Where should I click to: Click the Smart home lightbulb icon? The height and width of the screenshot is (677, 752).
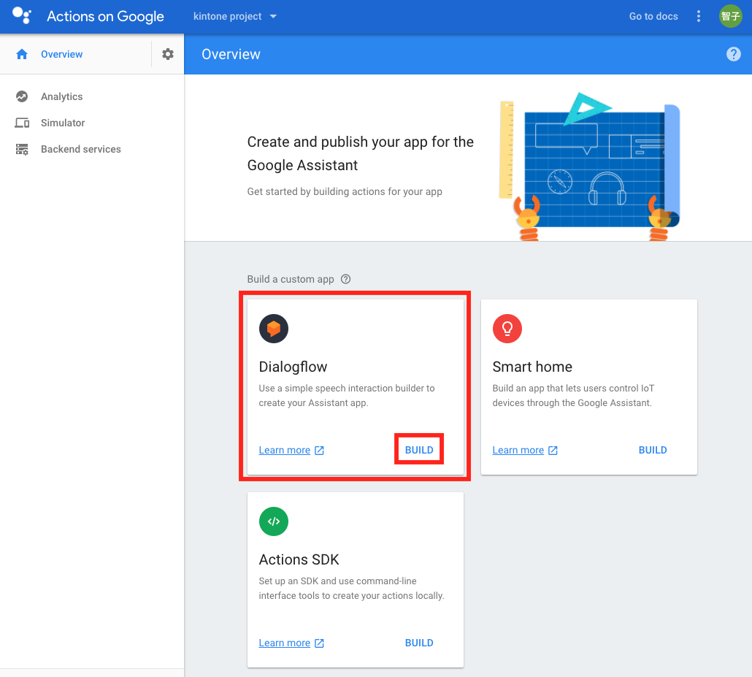pos(507,329)
